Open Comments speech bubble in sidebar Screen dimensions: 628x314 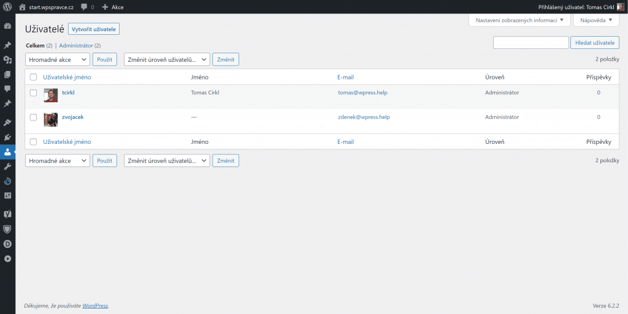[x=7, y=89]
